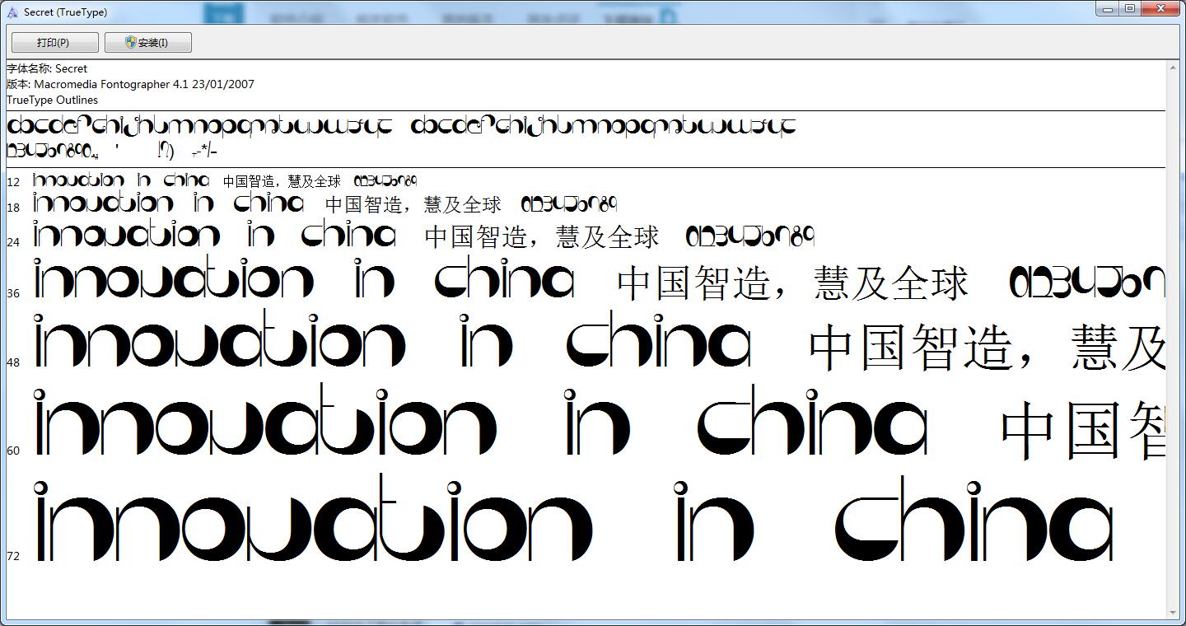Click the UAC shield icon on install button

(x=131, y=43)
